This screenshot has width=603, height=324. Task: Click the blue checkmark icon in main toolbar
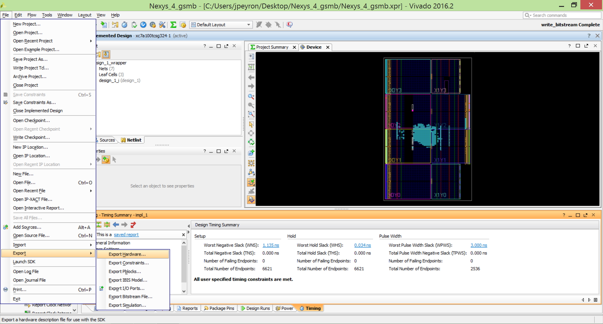[143, 25]
